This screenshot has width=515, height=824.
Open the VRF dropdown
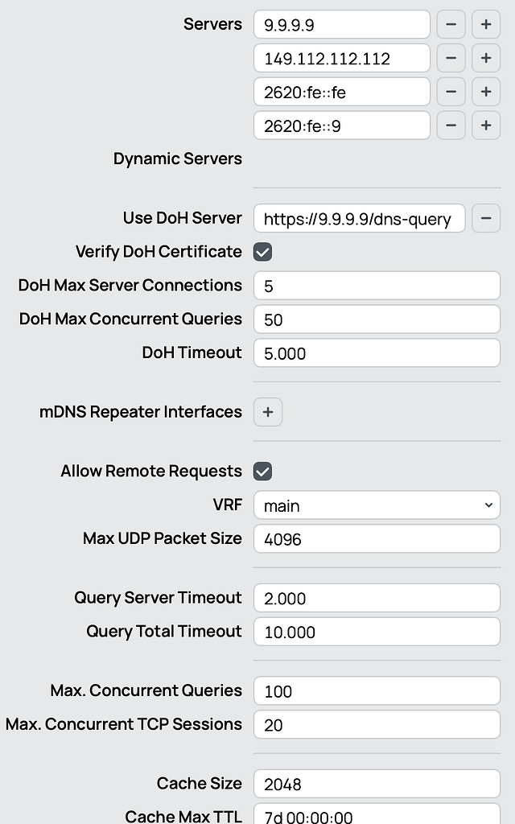tap(377, 505)
